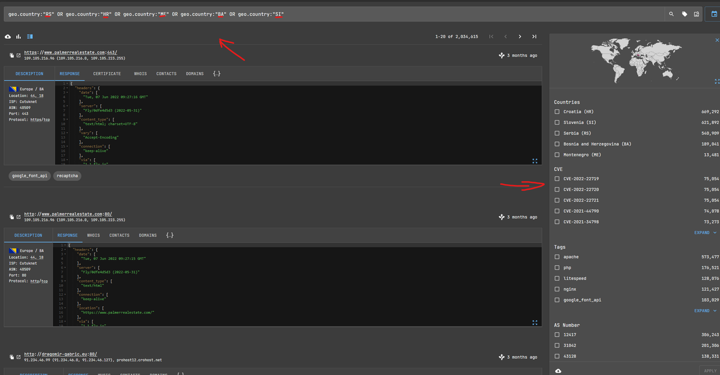Jump to the last results page
The width and height of the screenshot is (720, 375).
click(534, 37)
